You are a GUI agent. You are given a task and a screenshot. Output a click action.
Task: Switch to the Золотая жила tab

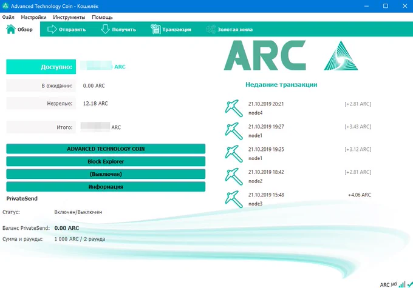click(x=230, y=29)
